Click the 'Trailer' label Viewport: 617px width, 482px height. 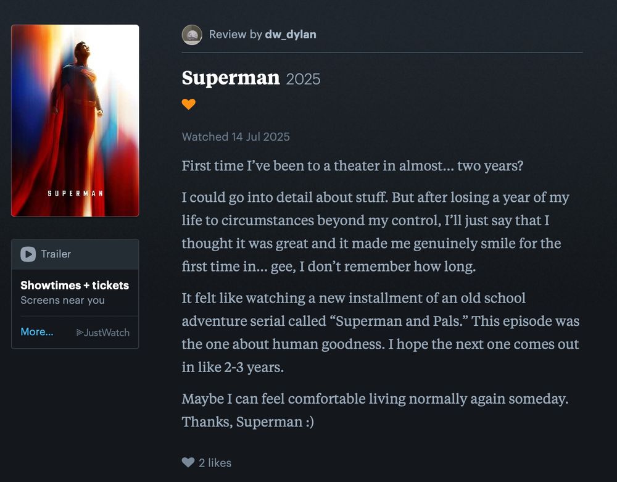pyautogui.click(x=56, y=254)
